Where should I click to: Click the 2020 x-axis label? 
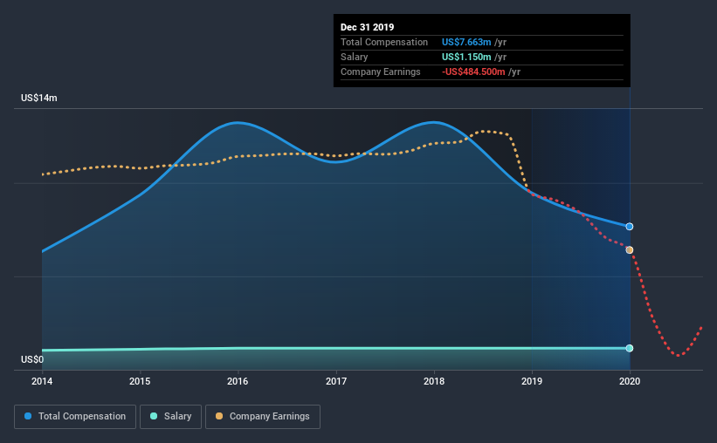click(x=630, y=381)
